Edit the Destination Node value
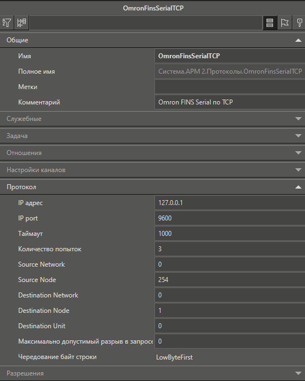The image size is (305, 381). point(230,311)
